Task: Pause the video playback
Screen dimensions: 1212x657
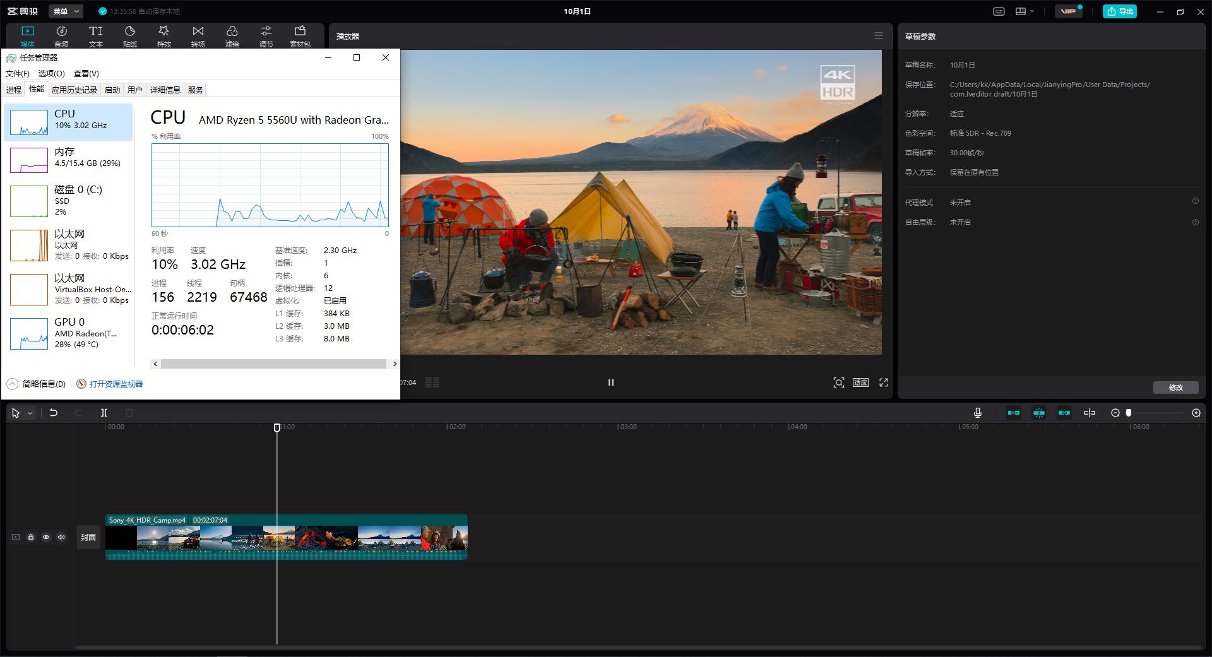Action: [610, 382]
